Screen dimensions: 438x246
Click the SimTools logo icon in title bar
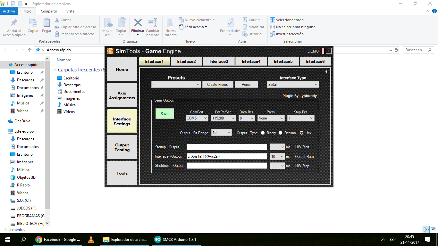tap(110, 51)
